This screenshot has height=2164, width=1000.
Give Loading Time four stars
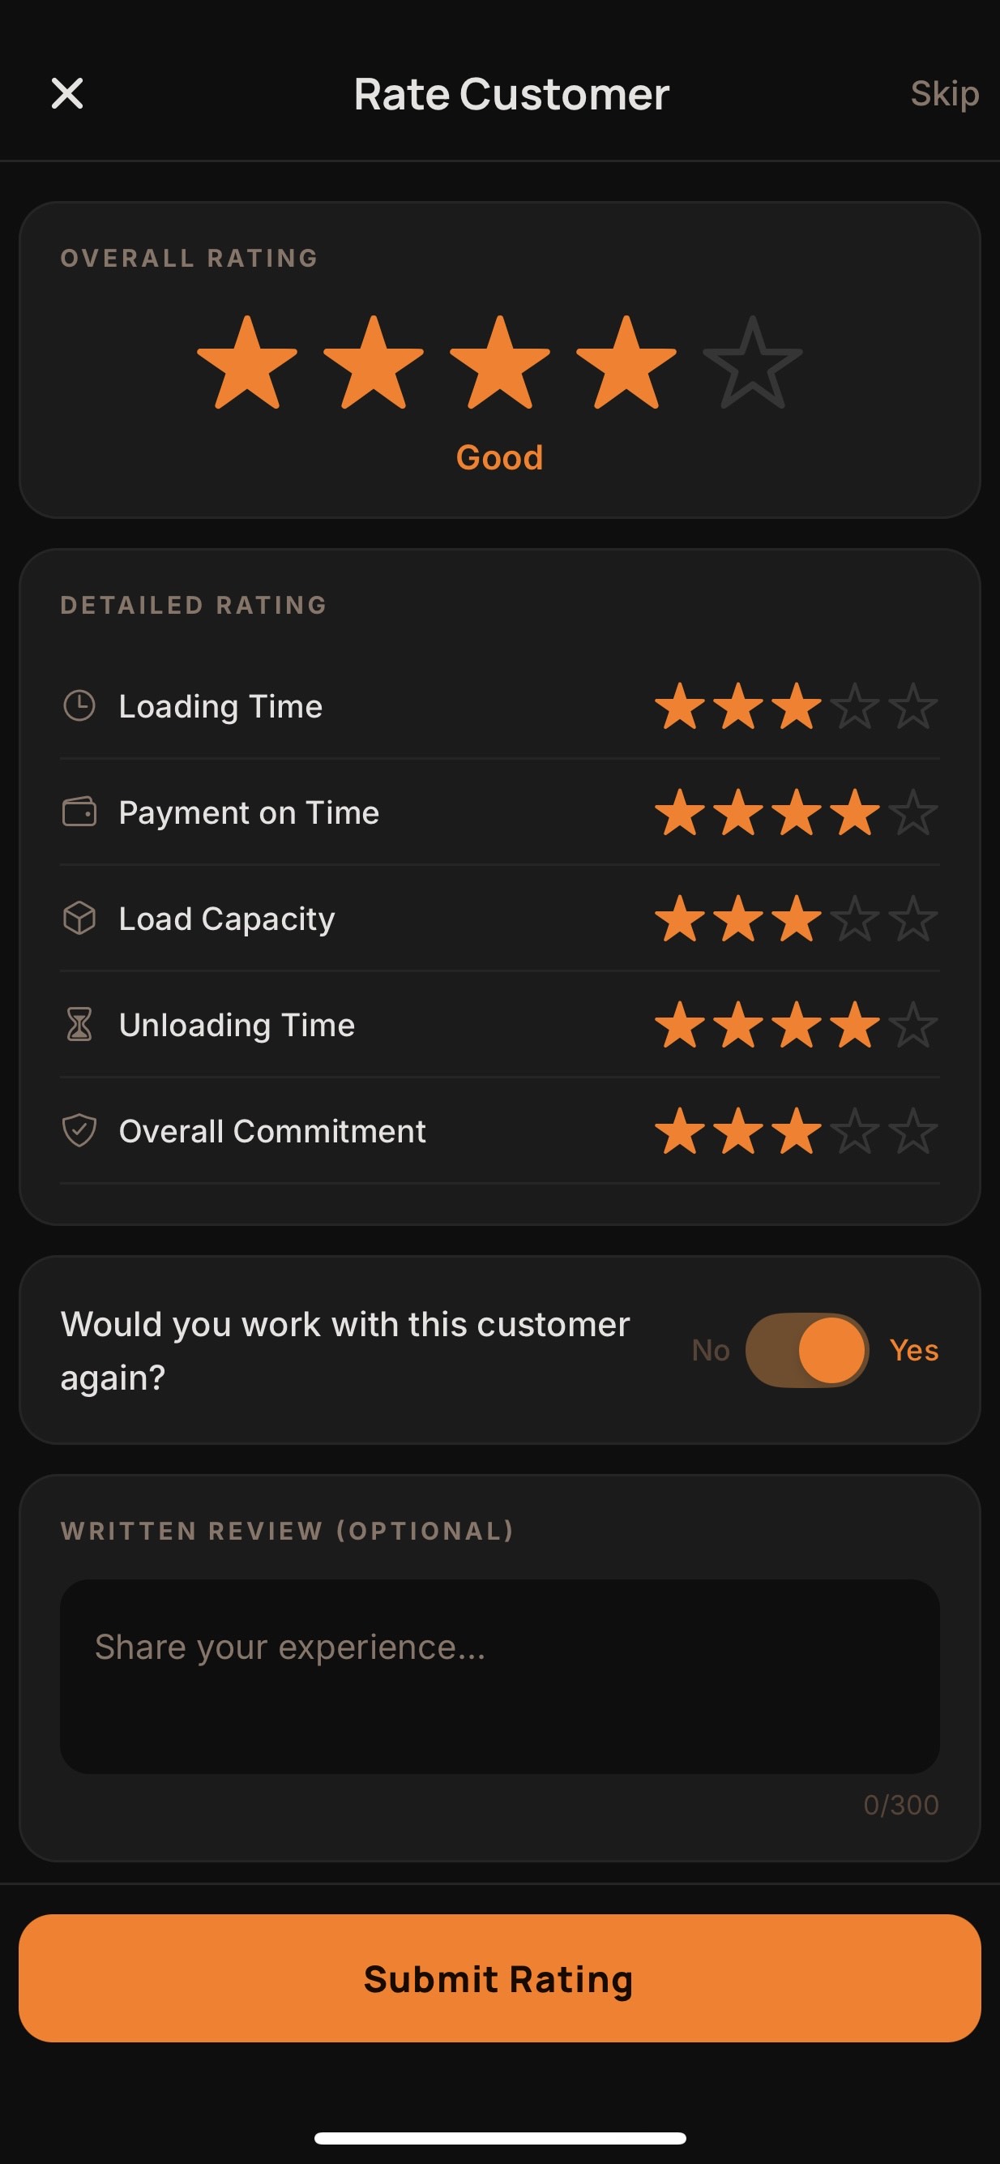pyautogui.click(x=855, y=706)
